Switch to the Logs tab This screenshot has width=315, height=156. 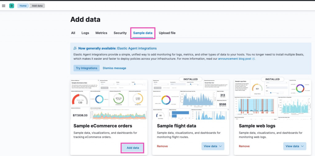coord(85,33)
